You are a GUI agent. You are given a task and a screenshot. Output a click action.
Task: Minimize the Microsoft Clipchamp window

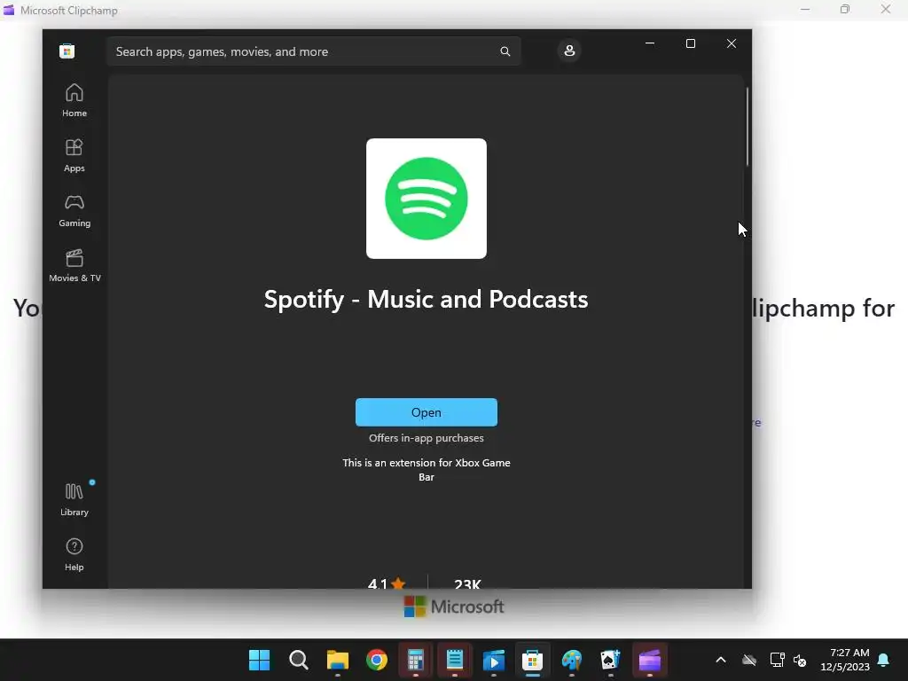click(x=805, y=9)
